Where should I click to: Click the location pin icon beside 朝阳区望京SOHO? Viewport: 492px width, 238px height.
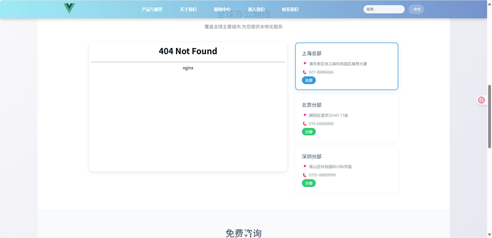(304, 115)
